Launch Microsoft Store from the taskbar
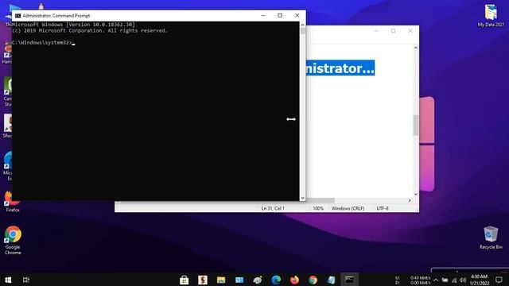The image size is (509, 286). tap(184, 280)
